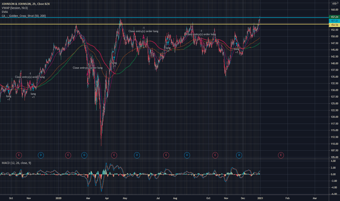Open the dividend D marker from November 2020
The height and width of the screenshot is (201, 340).
239,155
